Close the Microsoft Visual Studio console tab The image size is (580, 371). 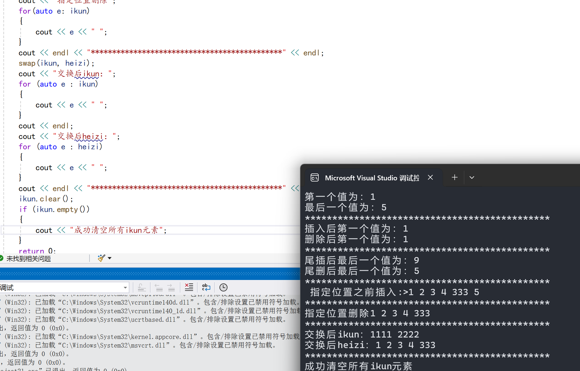click(430, 177)
